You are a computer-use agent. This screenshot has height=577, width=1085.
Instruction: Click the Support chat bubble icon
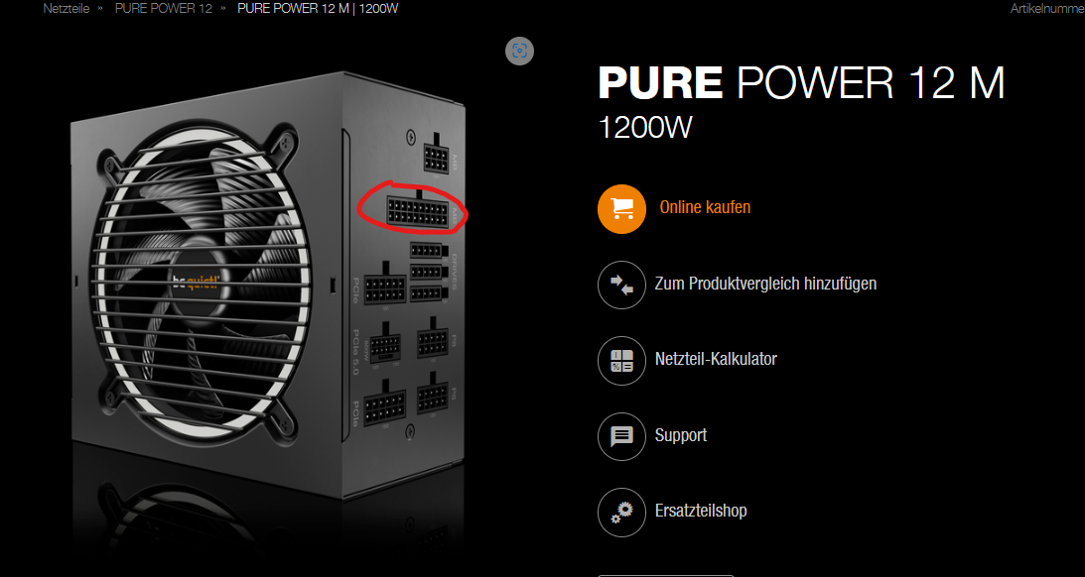click(621, 437)
